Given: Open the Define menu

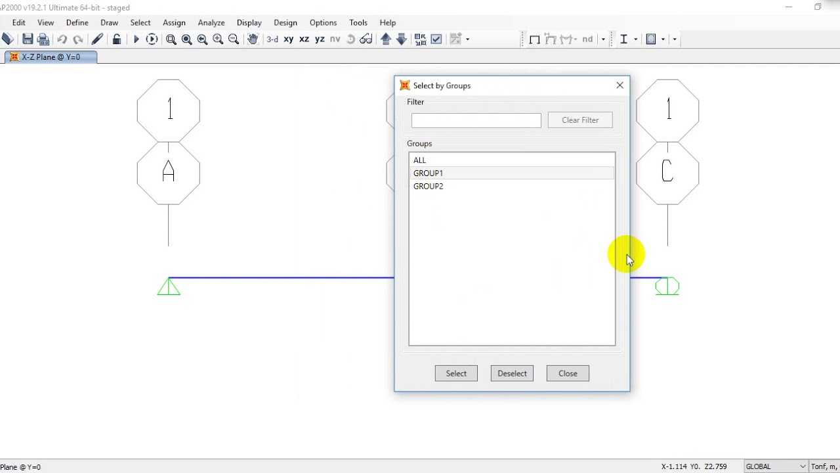Looking at the screenshot, I should click(77, 22).
